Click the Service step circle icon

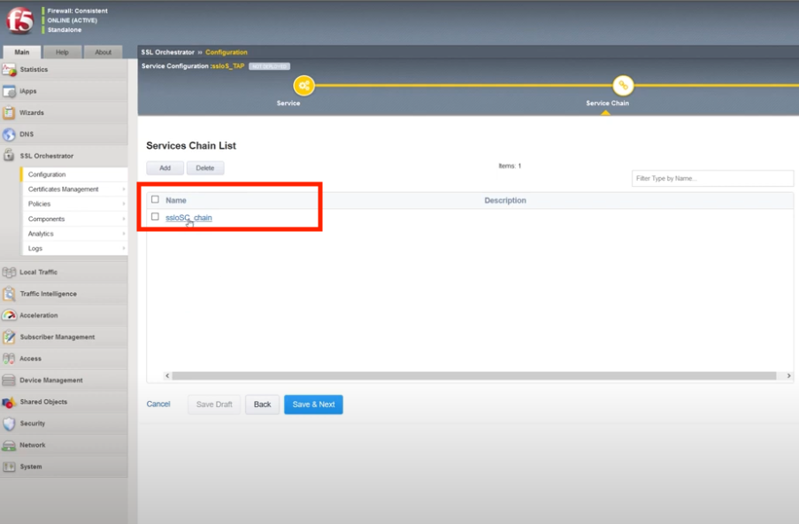coord(304,86)
